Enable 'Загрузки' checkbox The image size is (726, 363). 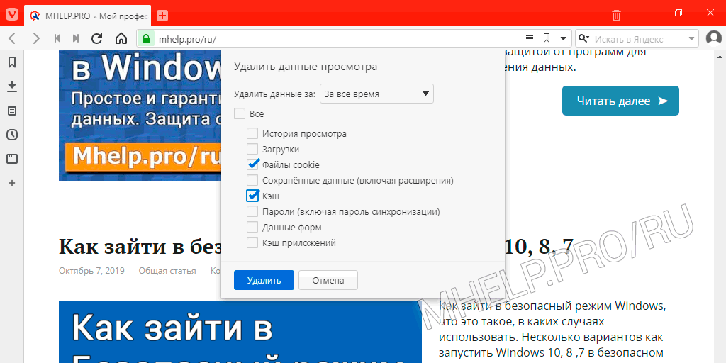[x=252, y=150]
